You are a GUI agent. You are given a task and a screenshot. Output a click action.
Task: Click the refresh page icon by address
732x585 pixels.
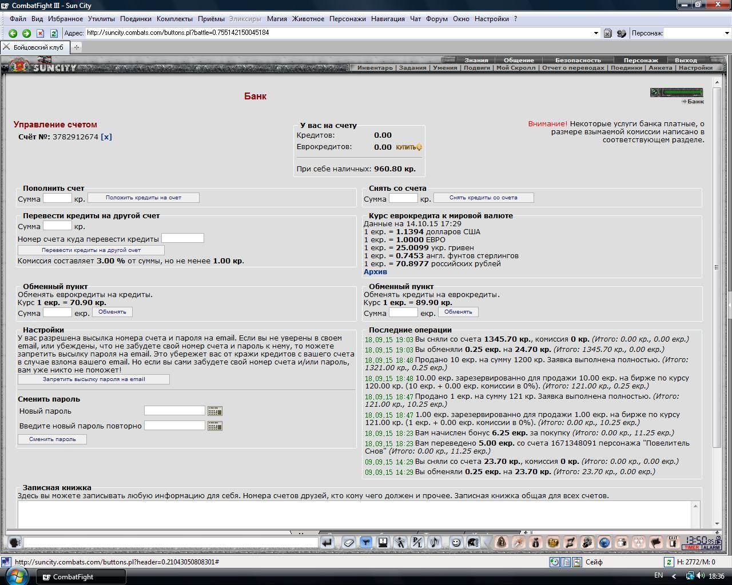[x=54, y=33]
